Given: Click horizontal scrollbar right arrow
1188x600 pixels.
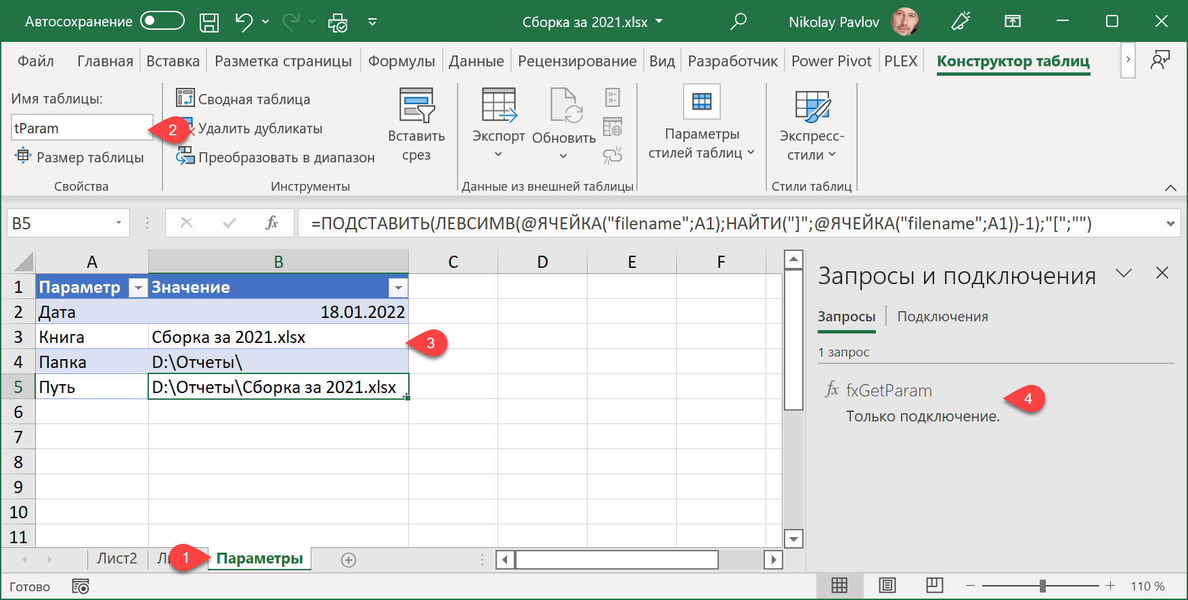Looking at the screenshot, I should click(x=773, y=559).
